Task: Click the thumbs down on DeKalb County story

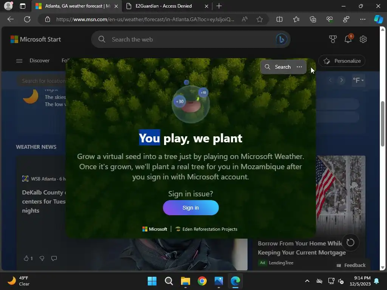Action: (42, 258)
